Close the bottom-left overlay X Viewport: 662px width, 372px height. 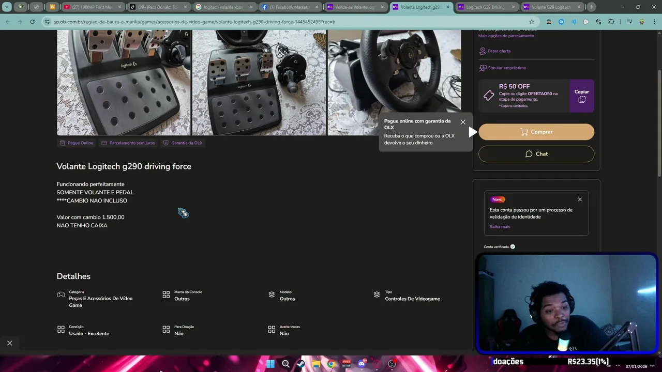coord(9,343)
